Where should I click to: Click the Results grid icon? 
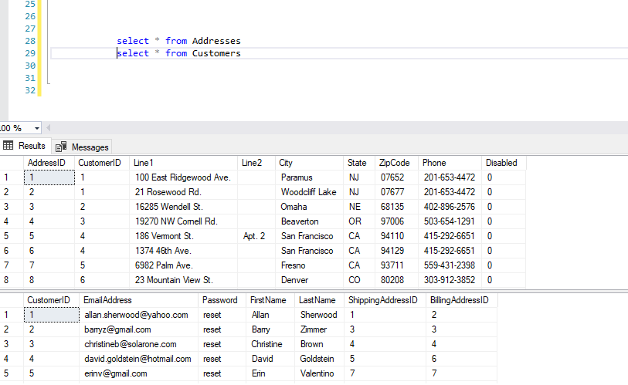8,145
